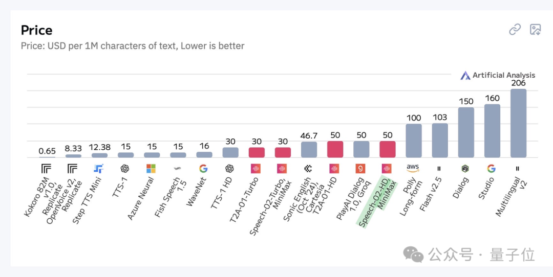Click the download image icon
The width and height of the screenshot is (553, 277).
536,30
